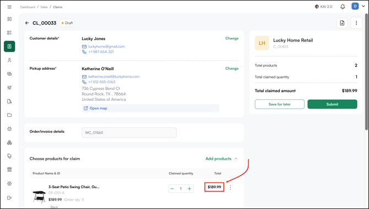
Task: Open the claim's three-dot options button
Action: point(356,23)
